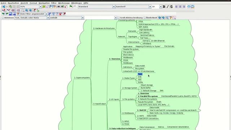Click the print preview icon next to print
The width and height of the screenshot is (231, 130).
click(x=62, y=6)
